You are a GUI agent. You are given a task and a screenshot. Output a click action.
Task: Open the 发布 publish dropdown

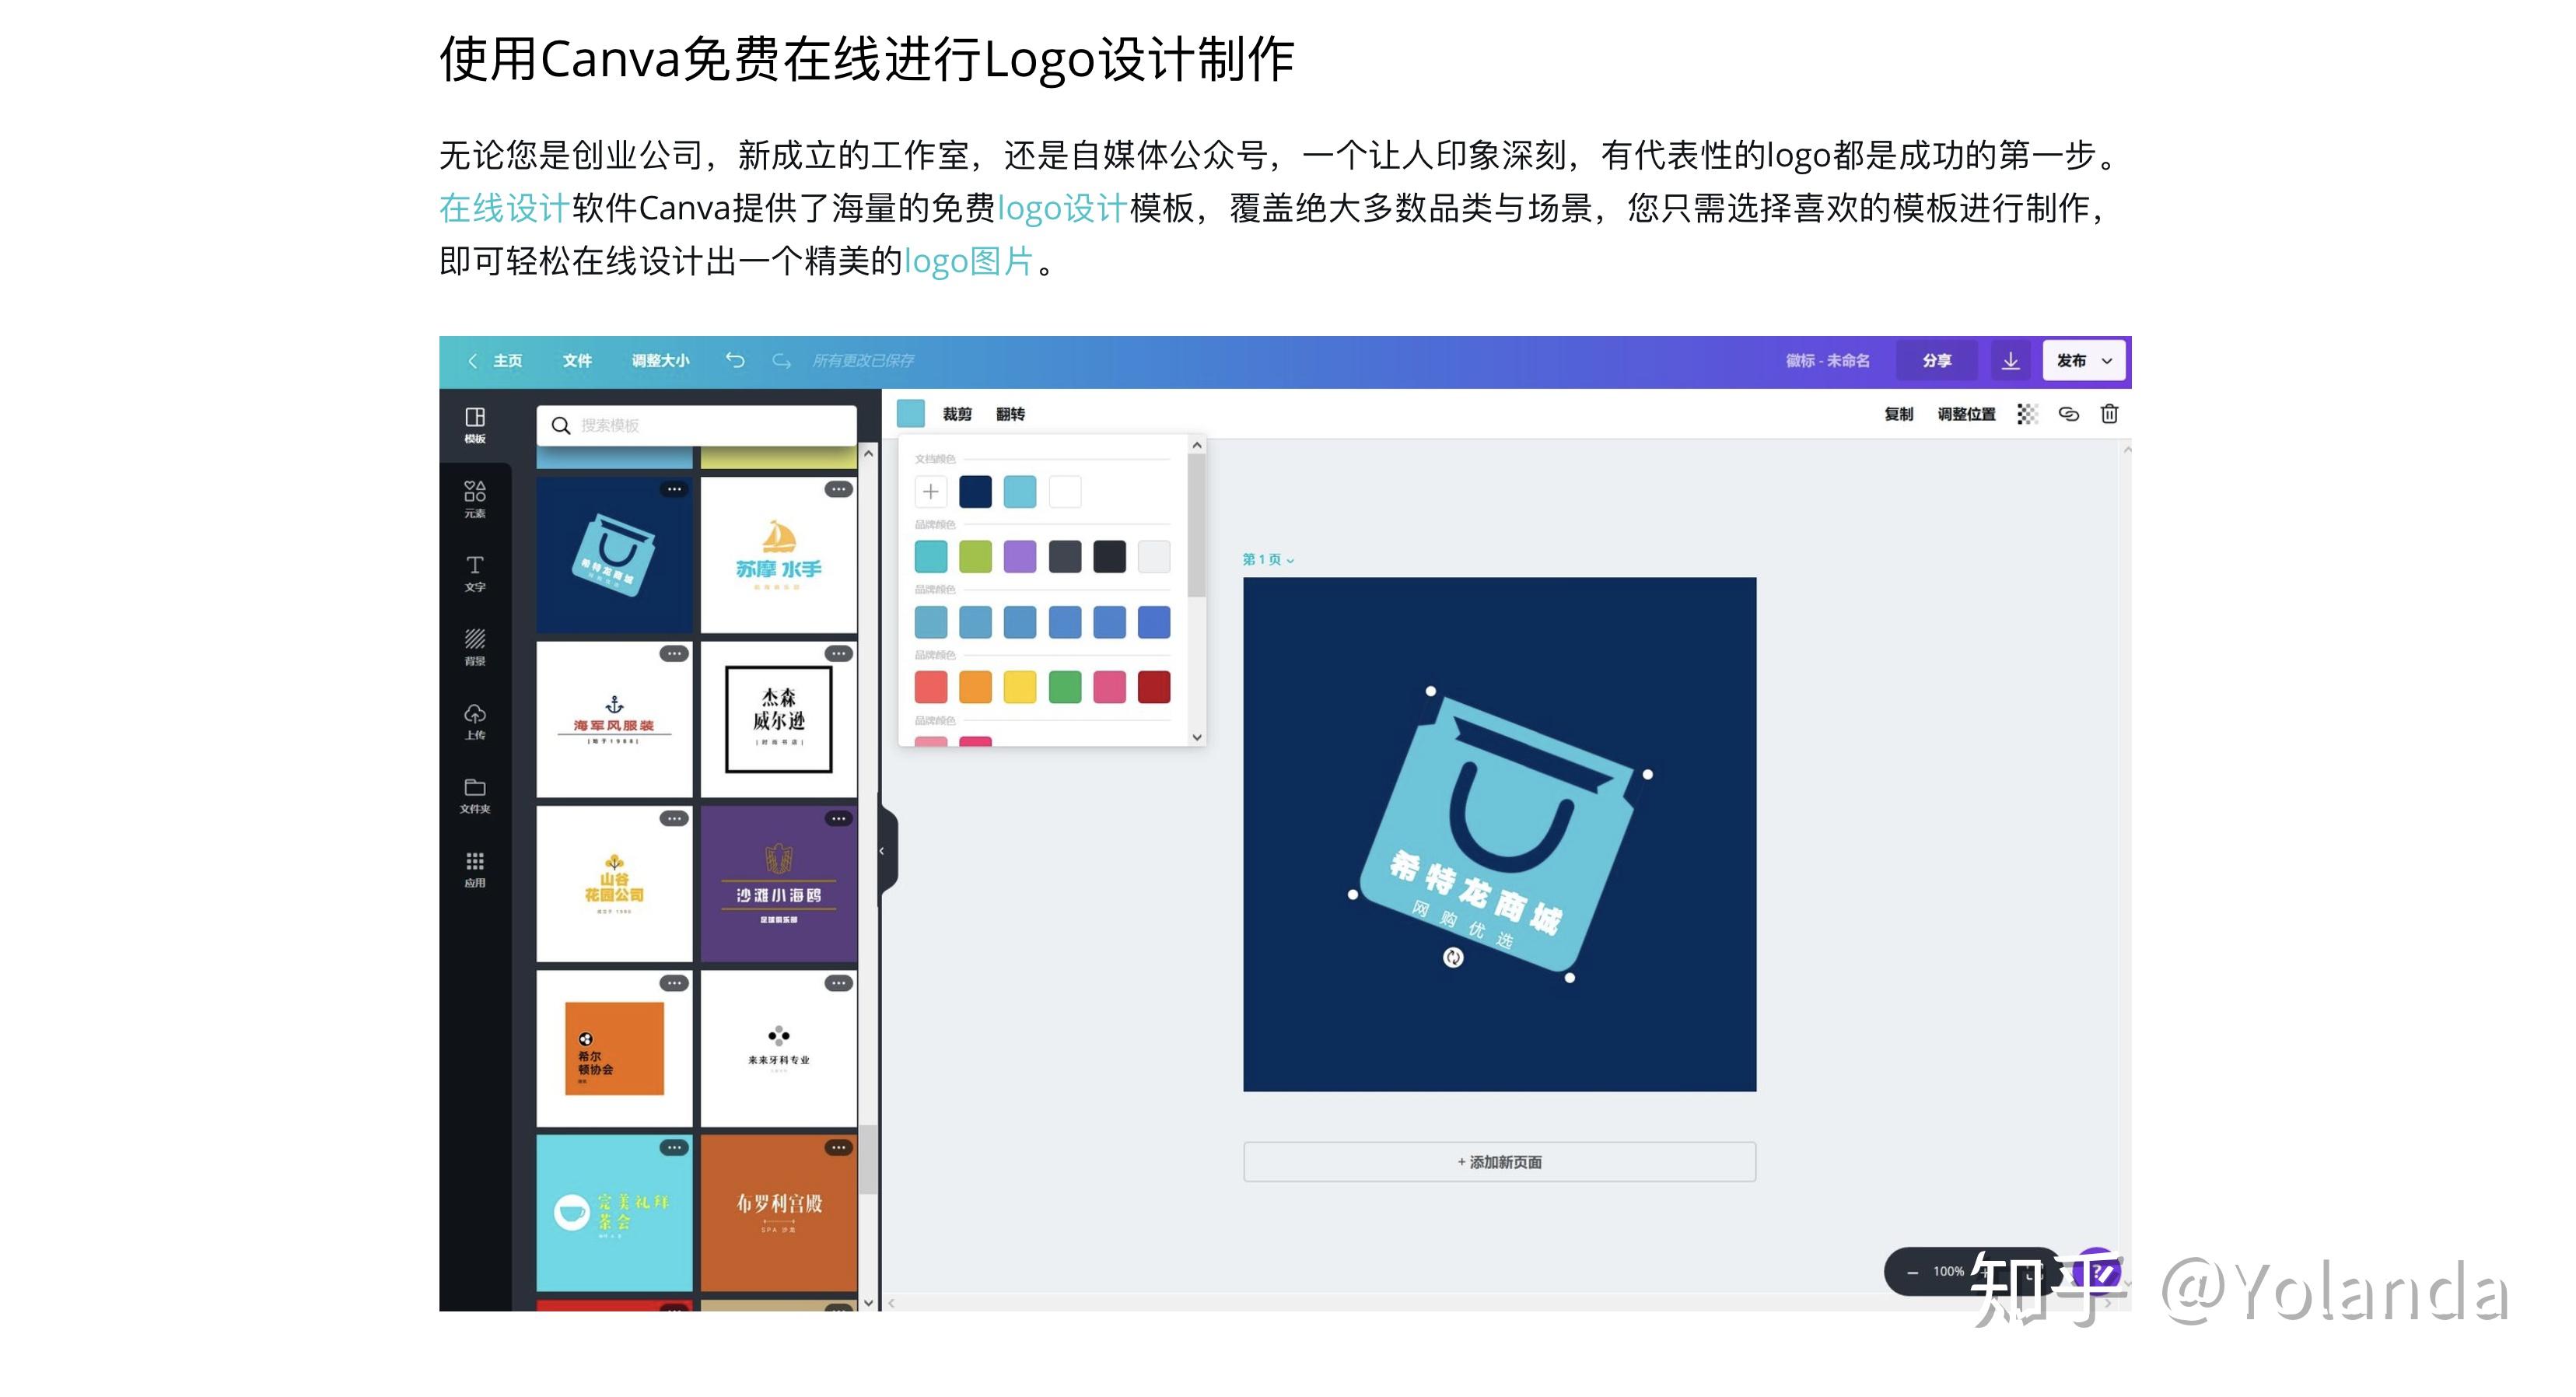tap(2084, 361)
